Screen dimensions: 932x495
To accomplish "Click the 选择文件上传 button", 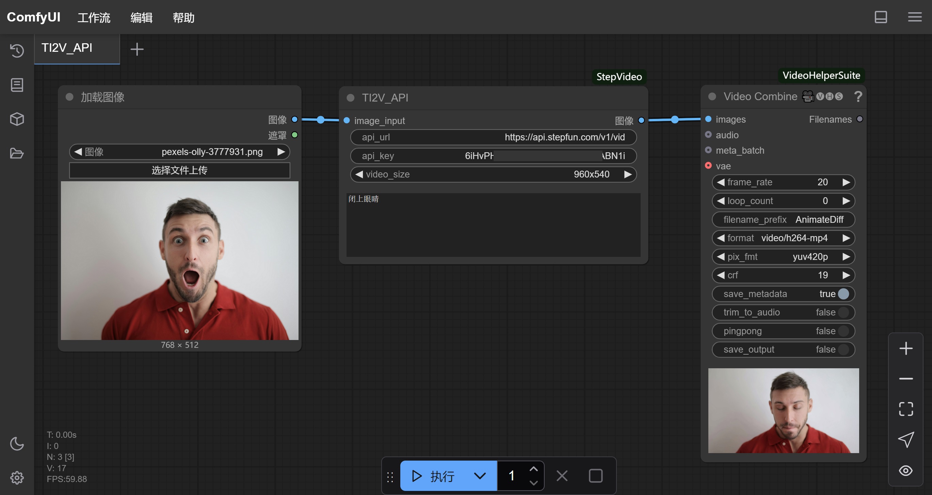I will point(179,170).
